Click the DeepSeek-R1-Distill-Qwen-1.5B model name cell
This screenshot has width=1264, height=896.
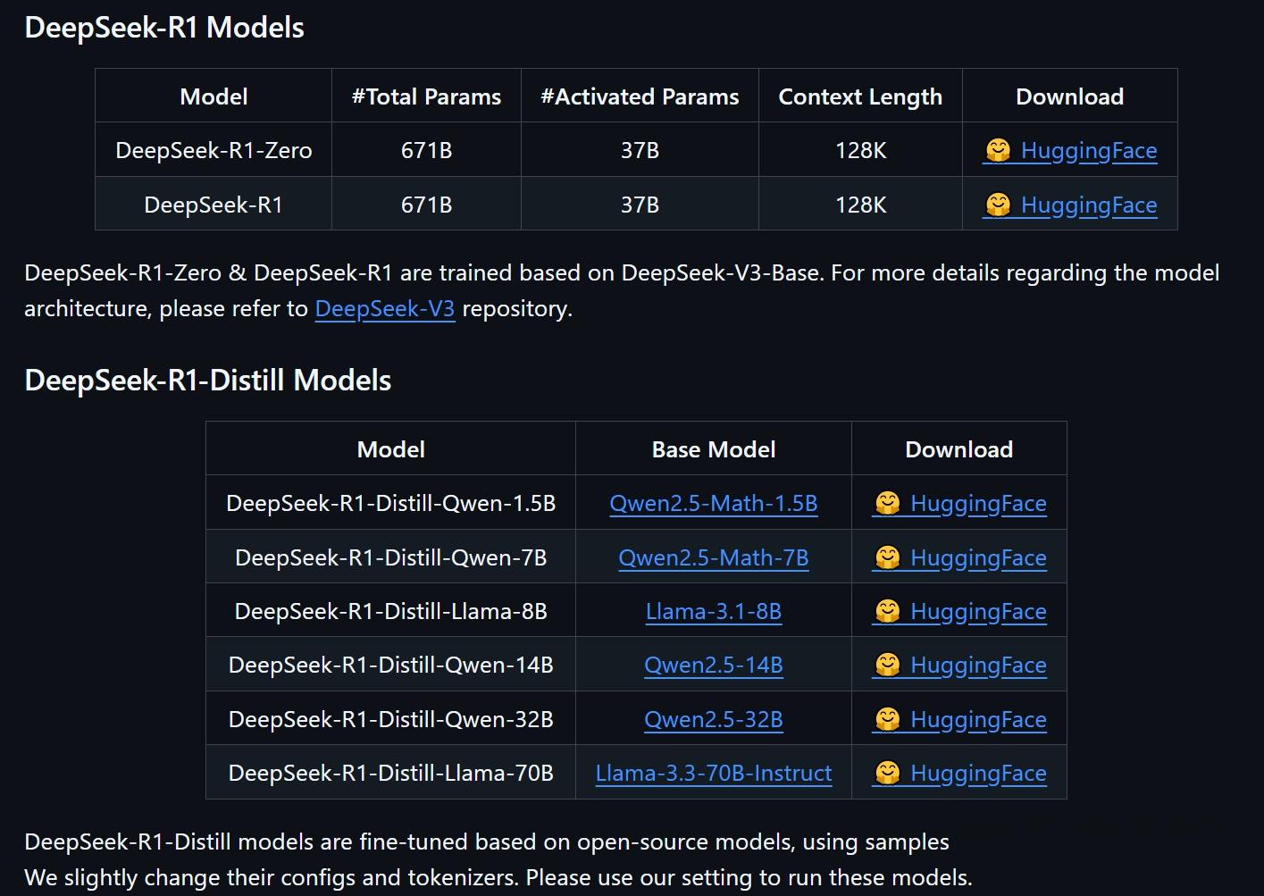click(x=391, y=503)
